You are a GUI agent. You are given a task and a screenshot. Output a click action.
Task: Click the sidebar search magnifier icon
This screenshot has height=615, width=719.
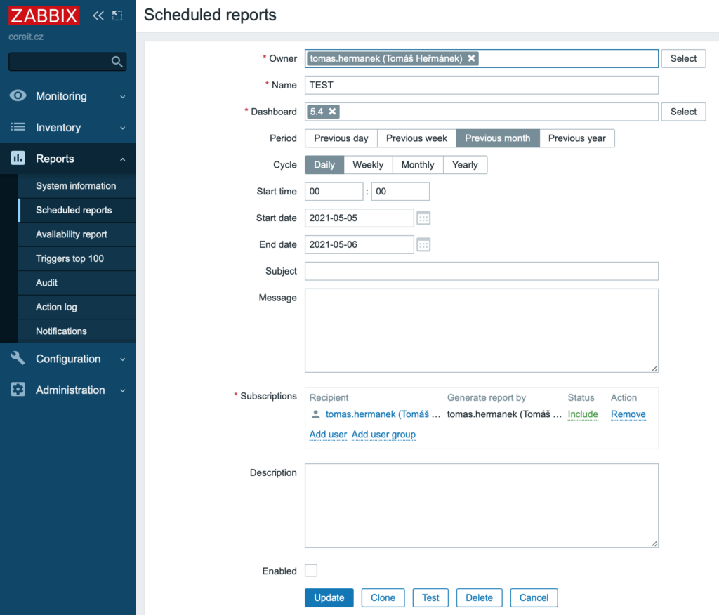pyautogui.click(x=117, y=62)
